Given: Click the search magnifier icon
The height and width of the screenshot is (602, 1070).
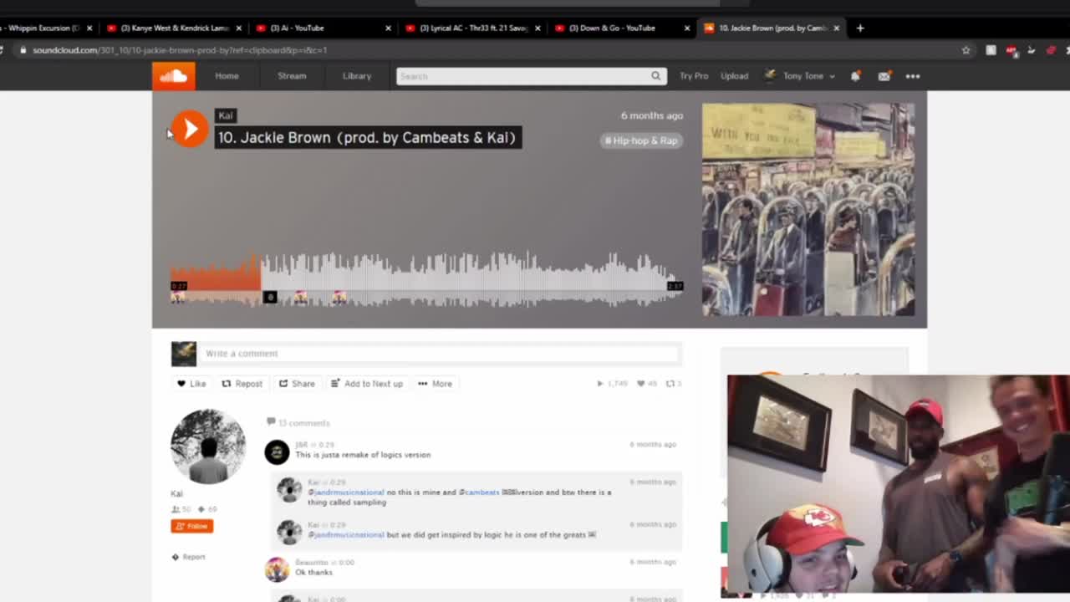Looking at the screenshot, I should pyautogui.click(x=655, y=76).
